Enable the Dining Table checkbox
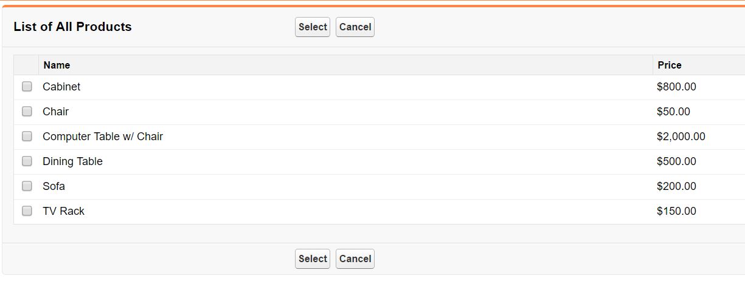This screenshot has height=284, width=745. coord(27,161)
